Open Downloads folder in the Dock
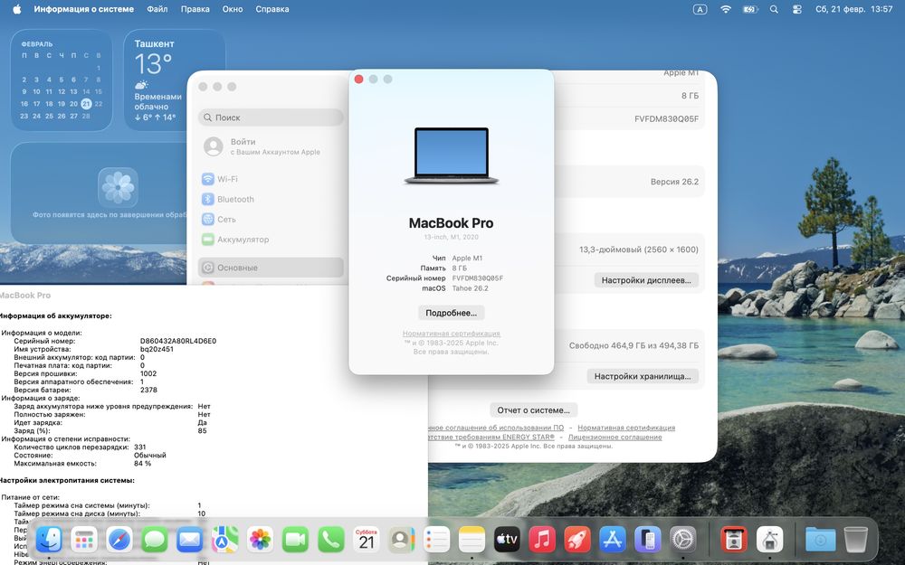Viewport: 905px width, 565px height. (820, 540)
